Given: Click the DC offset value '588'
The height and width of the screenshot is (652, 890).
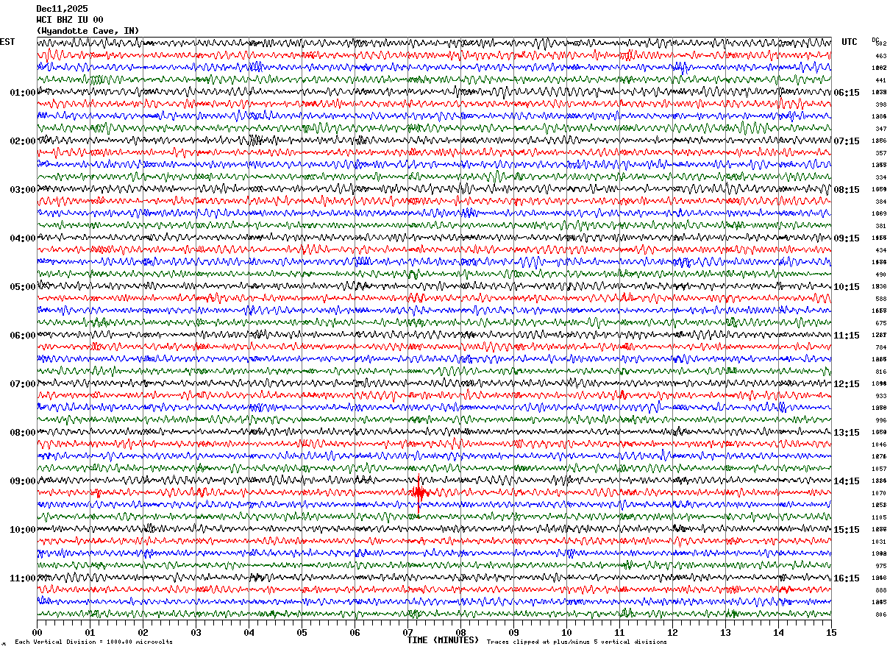Looking at the screenshot, I should (x=880, y=299).
